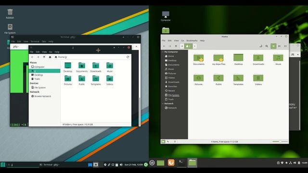Go to home folder in Thunar toolbar
This screenshot has height=173, width=308.
point(50,57)
